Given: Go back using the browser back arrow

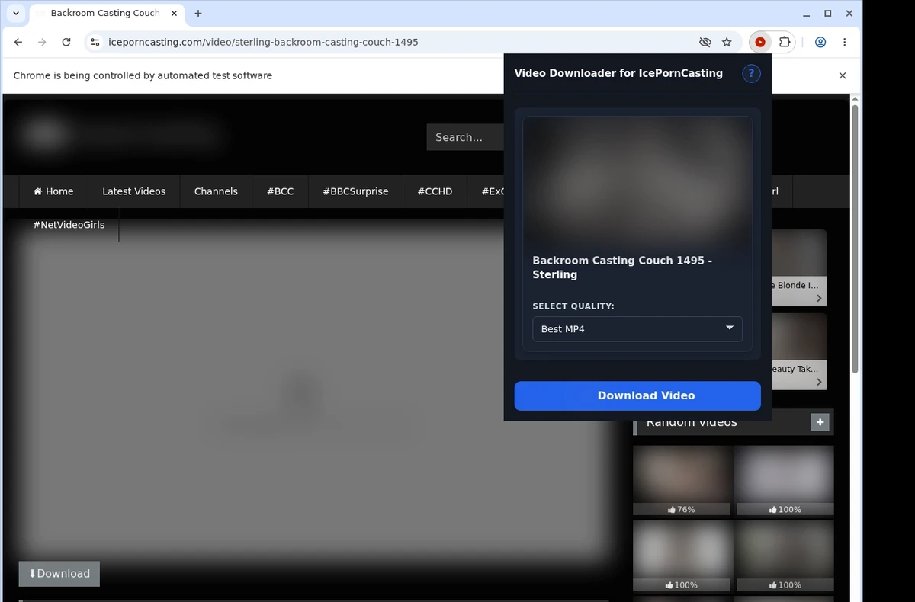Looking at the screenshot, I should click(18, 42).
